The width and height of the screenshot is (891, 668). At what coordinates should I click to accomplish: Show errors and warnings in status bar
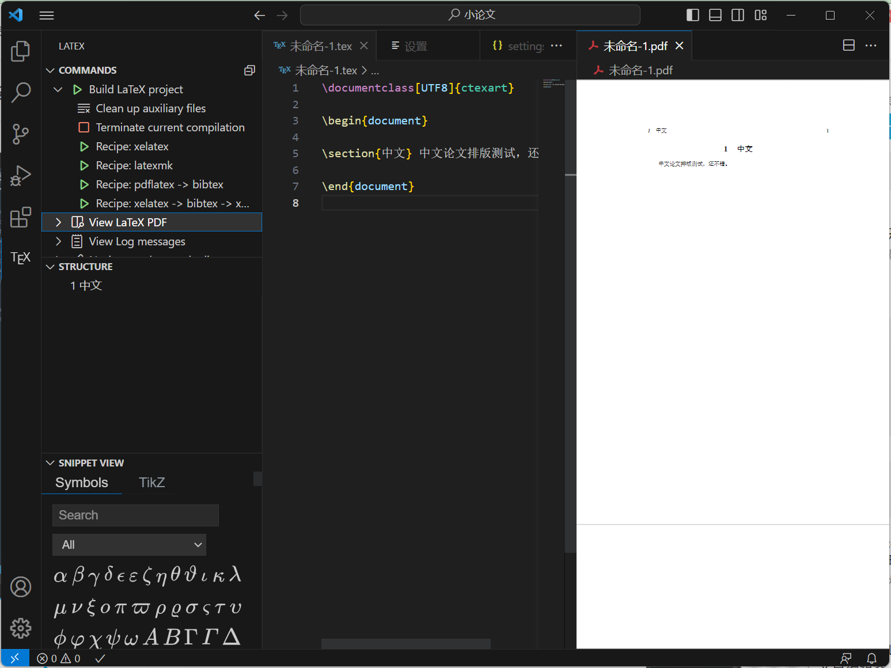coord(59,658)
